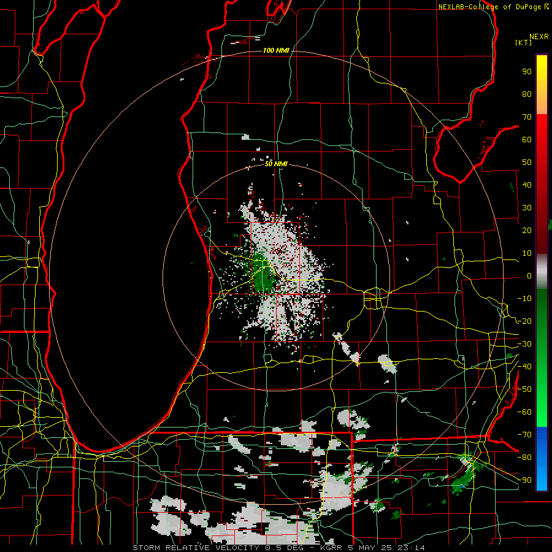Screen dimensions: 552x552
Task: Click the positive 90 value on velocity scale
Action: (527, 72)
